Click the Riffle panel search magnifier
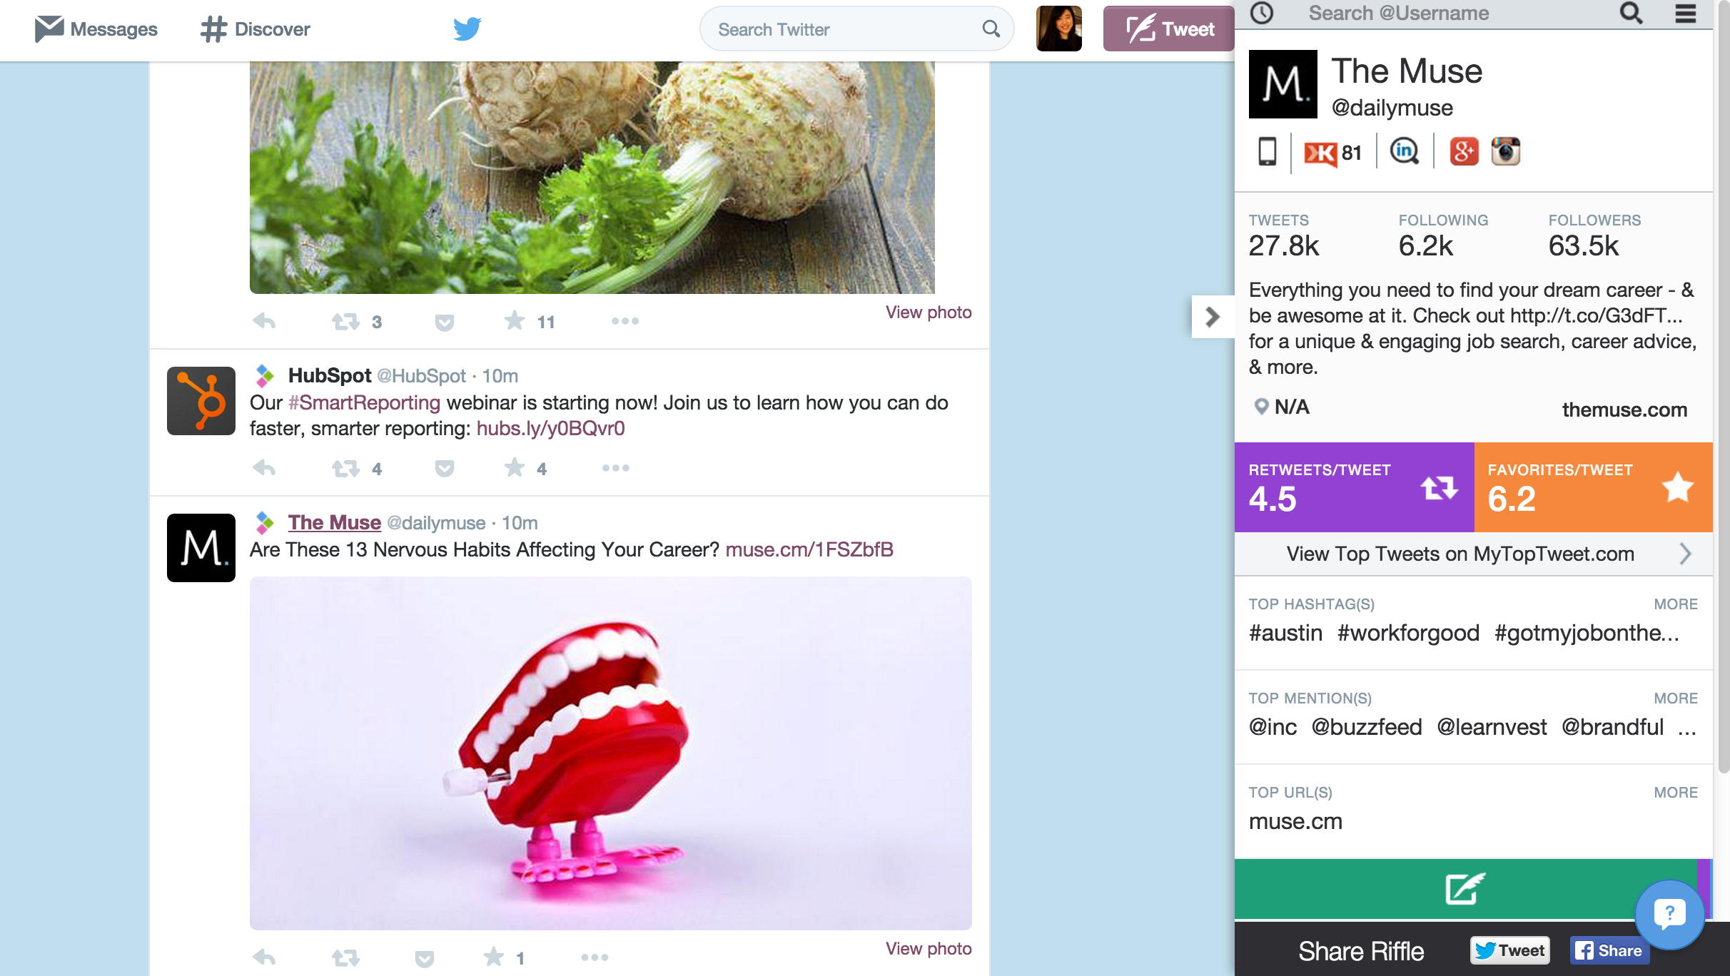This screenshot has width=1730, height=976. (1631, 13)
